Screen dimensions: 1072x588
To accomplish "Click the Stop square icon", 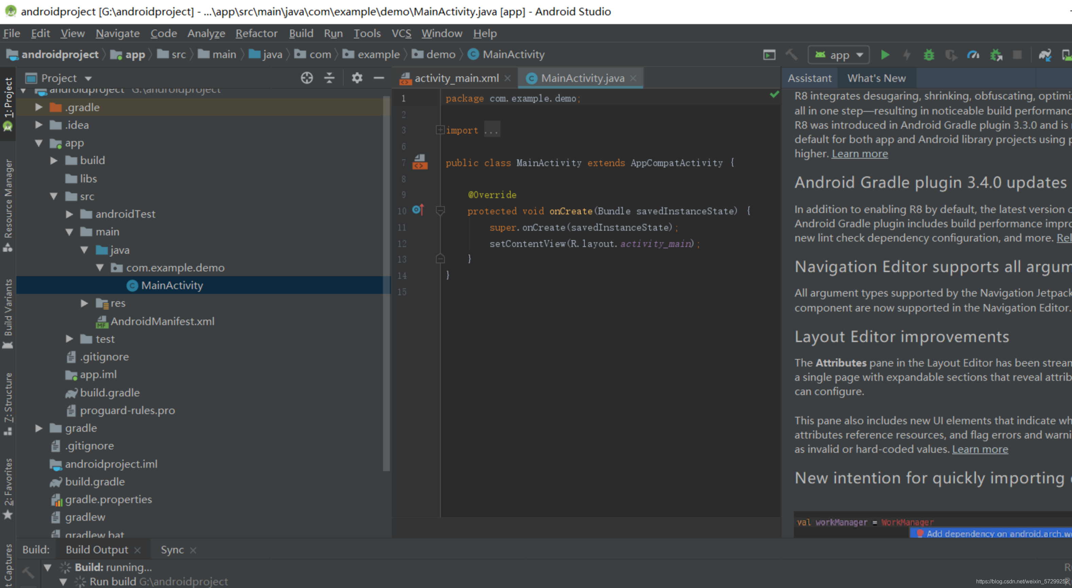I will pos(1017,55).
